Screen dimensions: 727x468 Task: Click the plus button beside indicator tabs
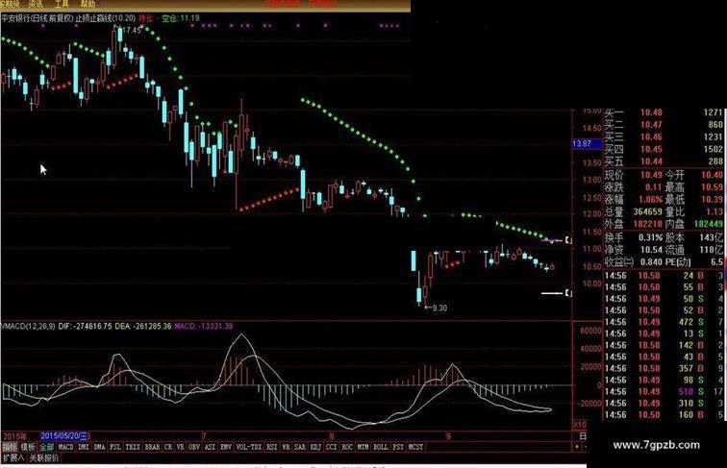click(x=577, y=447)
